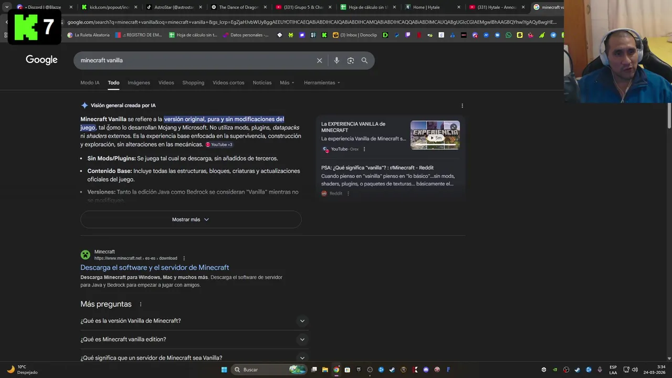Open Windows Start menu
The height and width of the screenshot is (378, 672).
point(224,370)
